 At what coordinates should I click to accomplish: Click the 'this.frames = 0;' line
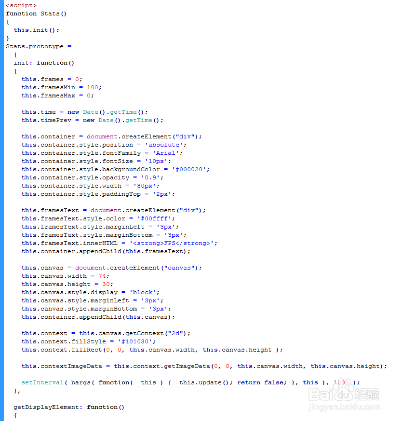52,79
